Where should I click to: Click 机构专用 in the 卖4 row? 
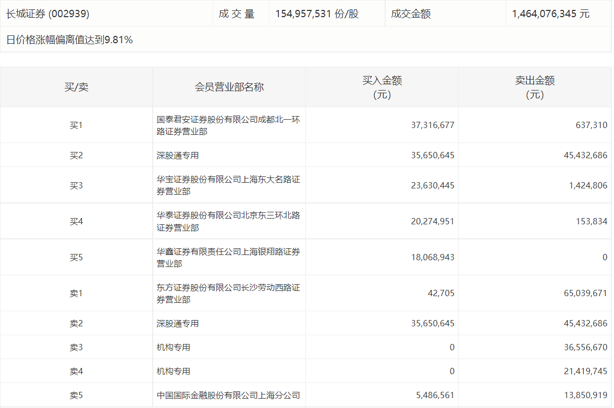pos(173,371)
